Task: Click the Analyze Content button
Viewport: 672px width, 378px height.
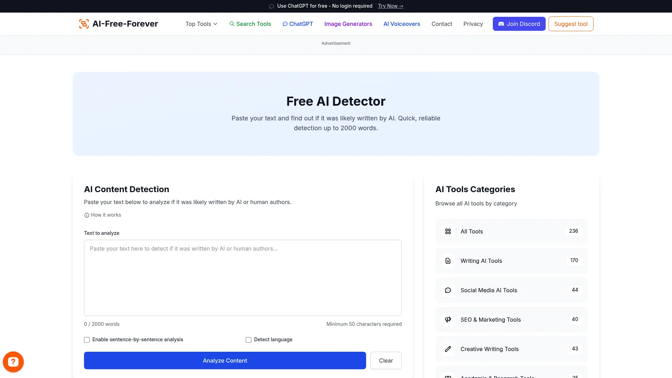Action: click(x=225, y=360)
